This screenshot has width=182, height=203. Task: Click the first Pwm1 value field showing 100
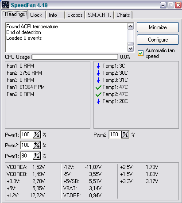[27, 134]
